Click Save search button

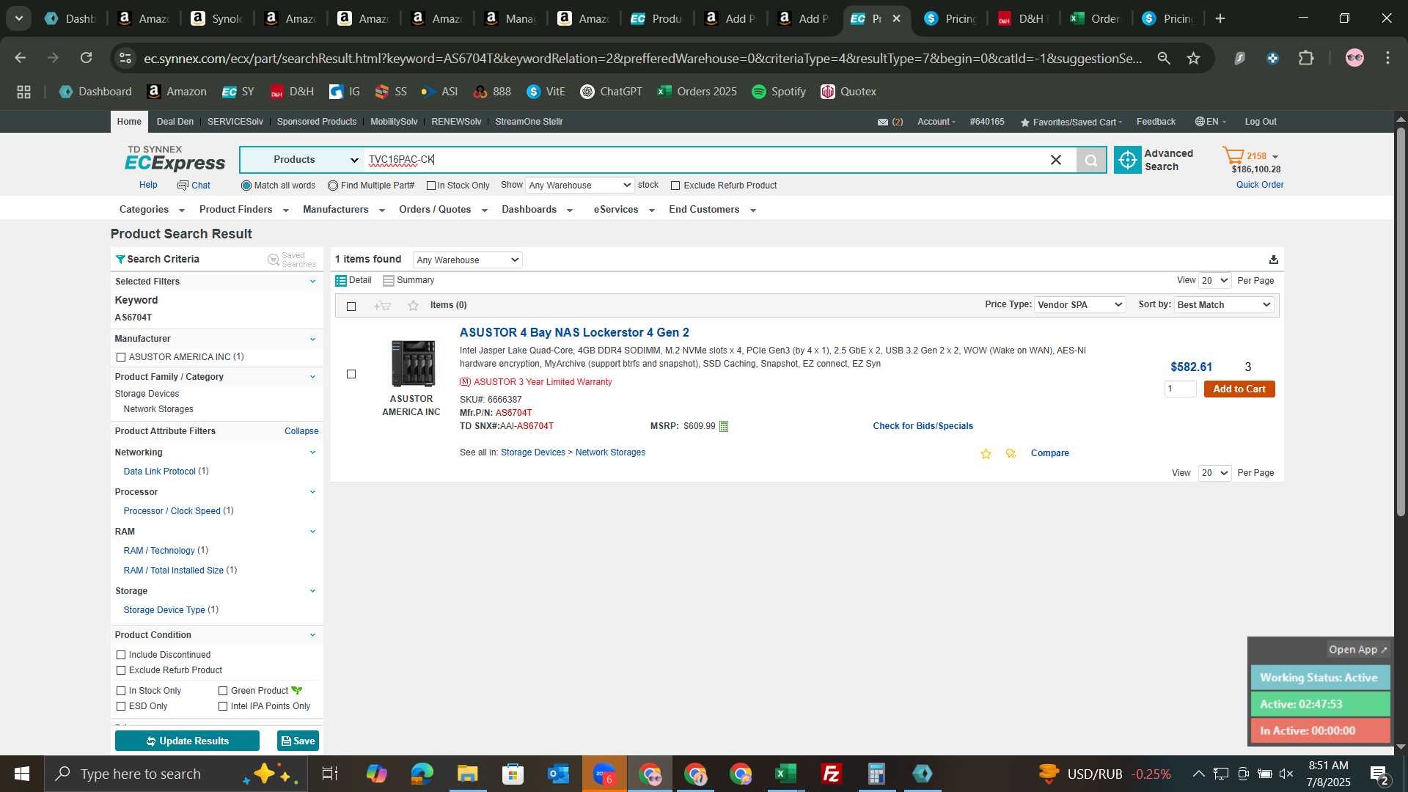click(298, 741)
